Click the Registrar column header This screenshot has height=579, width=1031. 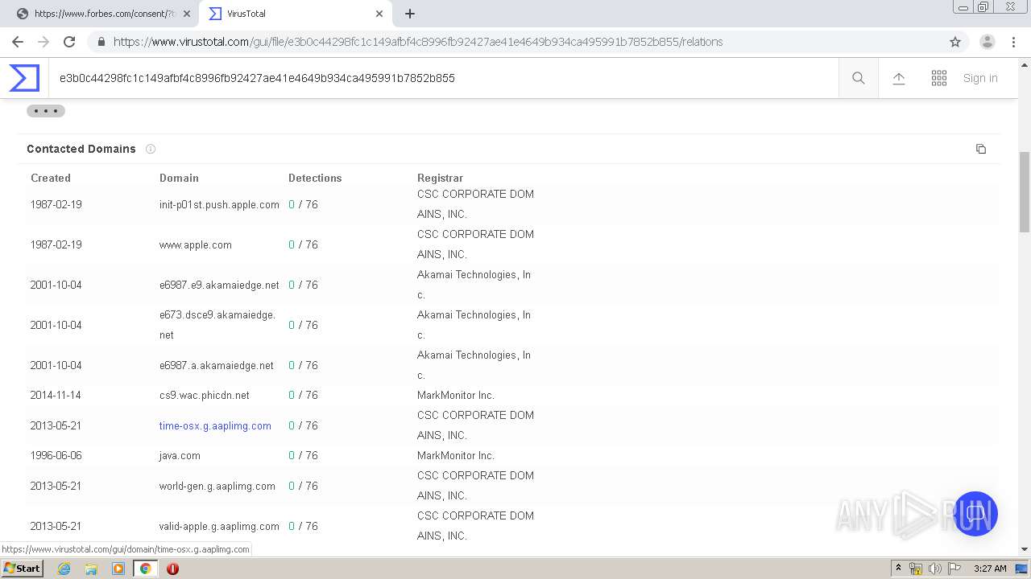pyautogui.click(x=440, y=178)
